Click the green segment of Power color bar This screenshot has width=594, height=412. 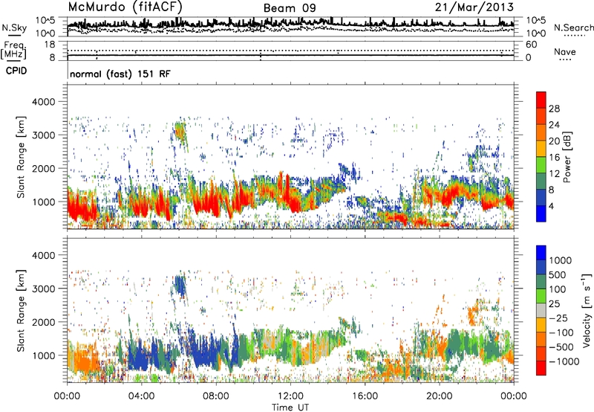(541, 164)
